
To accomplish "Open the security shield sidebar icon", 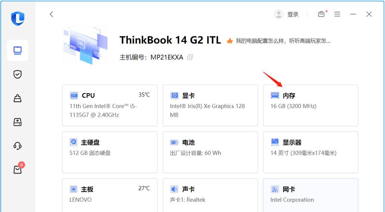I will click(x=18, y=74).
